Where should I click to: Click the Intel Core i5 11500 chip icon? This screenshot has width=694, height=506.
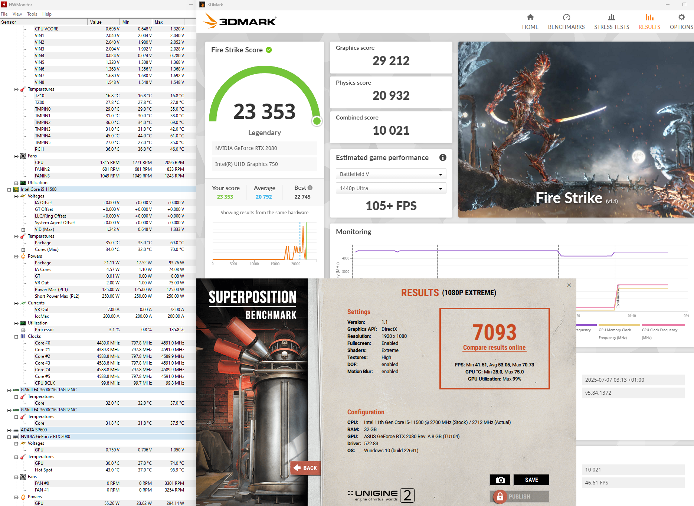click(16, 189)
